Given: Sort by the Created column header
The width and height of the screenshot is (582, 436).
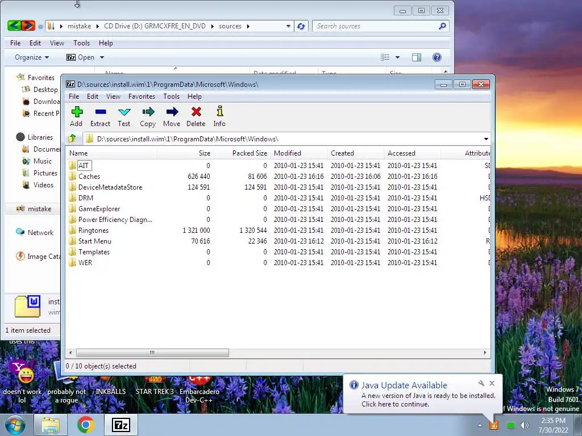Looking at the screenshot, I should pyautogui.click(x=356, y=153).
